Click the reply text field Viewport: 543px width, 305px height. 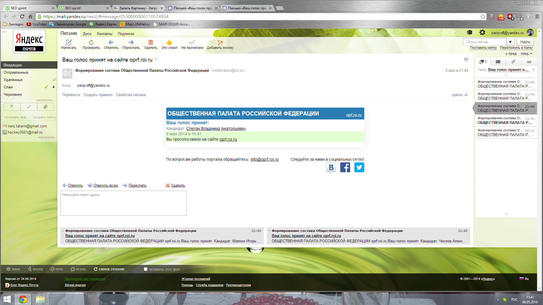[123, 203]
